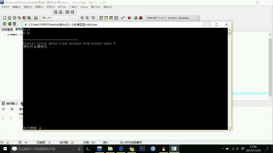
Task: Click the Add to project green icon
Action: [9, 24]
